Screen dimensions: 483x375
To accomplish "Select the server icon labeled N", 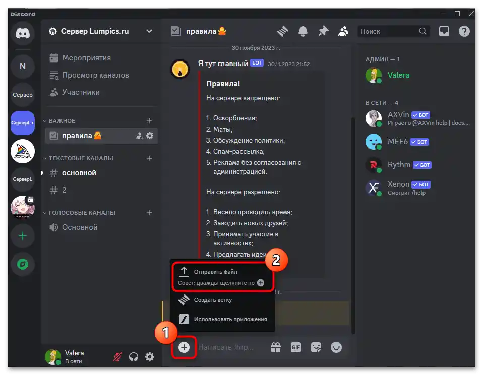I will [23, 66].
